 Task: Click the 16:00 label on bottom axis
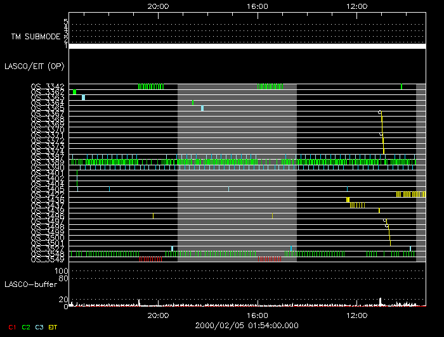258,315
